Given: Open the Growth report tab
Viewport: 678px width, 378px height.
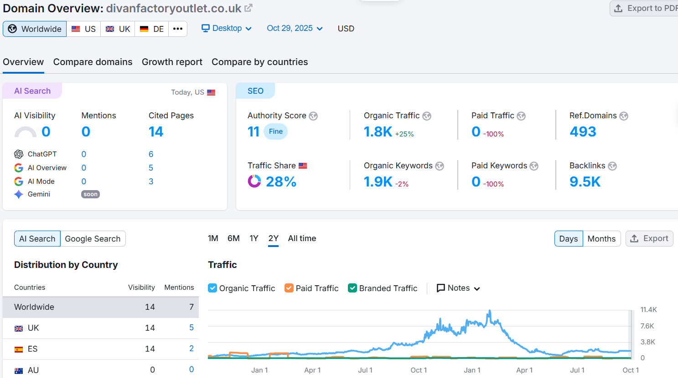Looking at the screenshot, I should coord(172,62).
